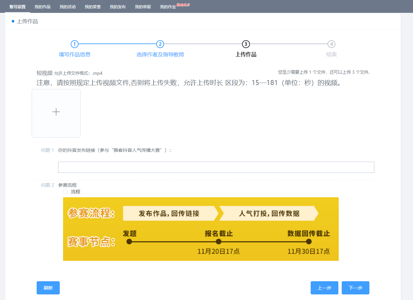Click the 上传作品 step label
The width and height of the screenshot is (413, 300).
pos(246,55)
